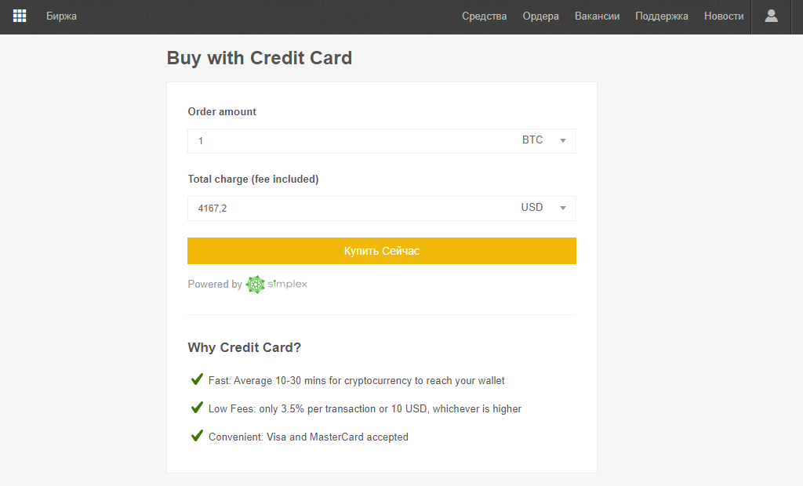This screenshot has width=803, height=486.
Task: Select the USD currency label
Action: pos(532,208)
